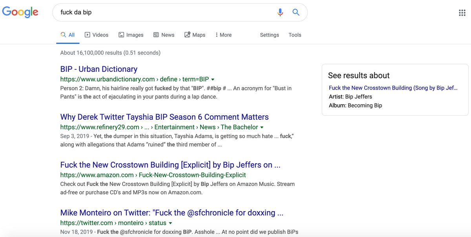Open the More search options menu

(223, 35)
